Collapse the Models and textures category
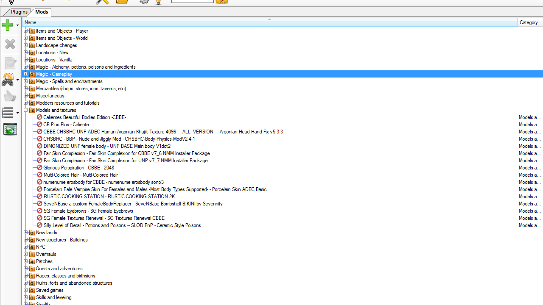The height and width of the screenshot is (305, 543). tap(25, 110)
